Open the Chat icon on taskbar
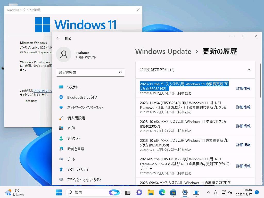The height and width of the screenshot is (198, 264). (x=139, y=192)
